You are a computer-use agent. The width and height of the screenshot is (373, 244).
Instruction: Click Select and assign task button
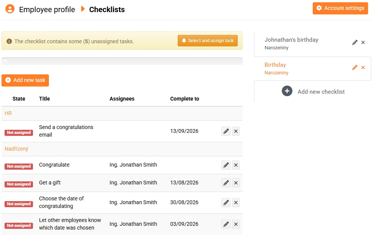(x=208, y=41)
